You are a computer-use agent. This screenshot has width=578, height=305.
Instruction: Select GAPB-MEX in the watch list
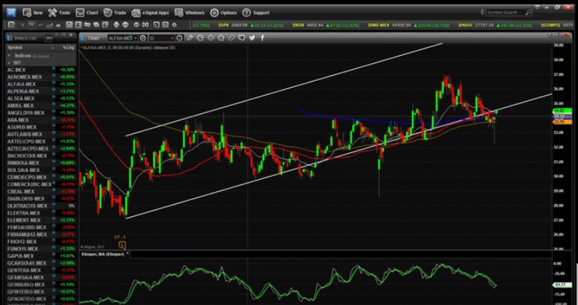(42, 256)
